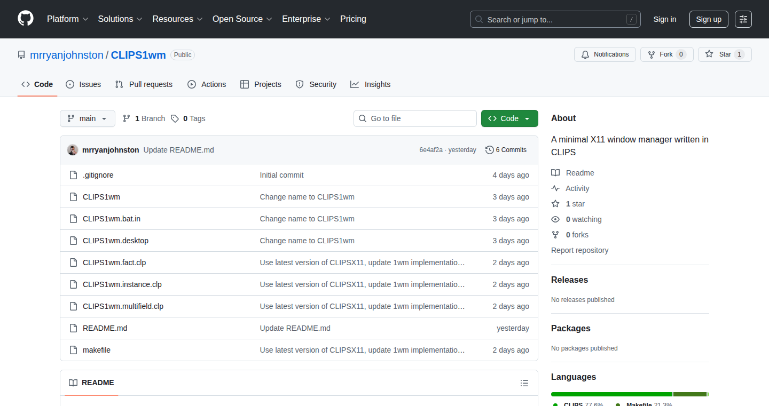The height and width of the screenshot is (406, 769).
Task: Open Activity pulse link in About
Action: 570,188
